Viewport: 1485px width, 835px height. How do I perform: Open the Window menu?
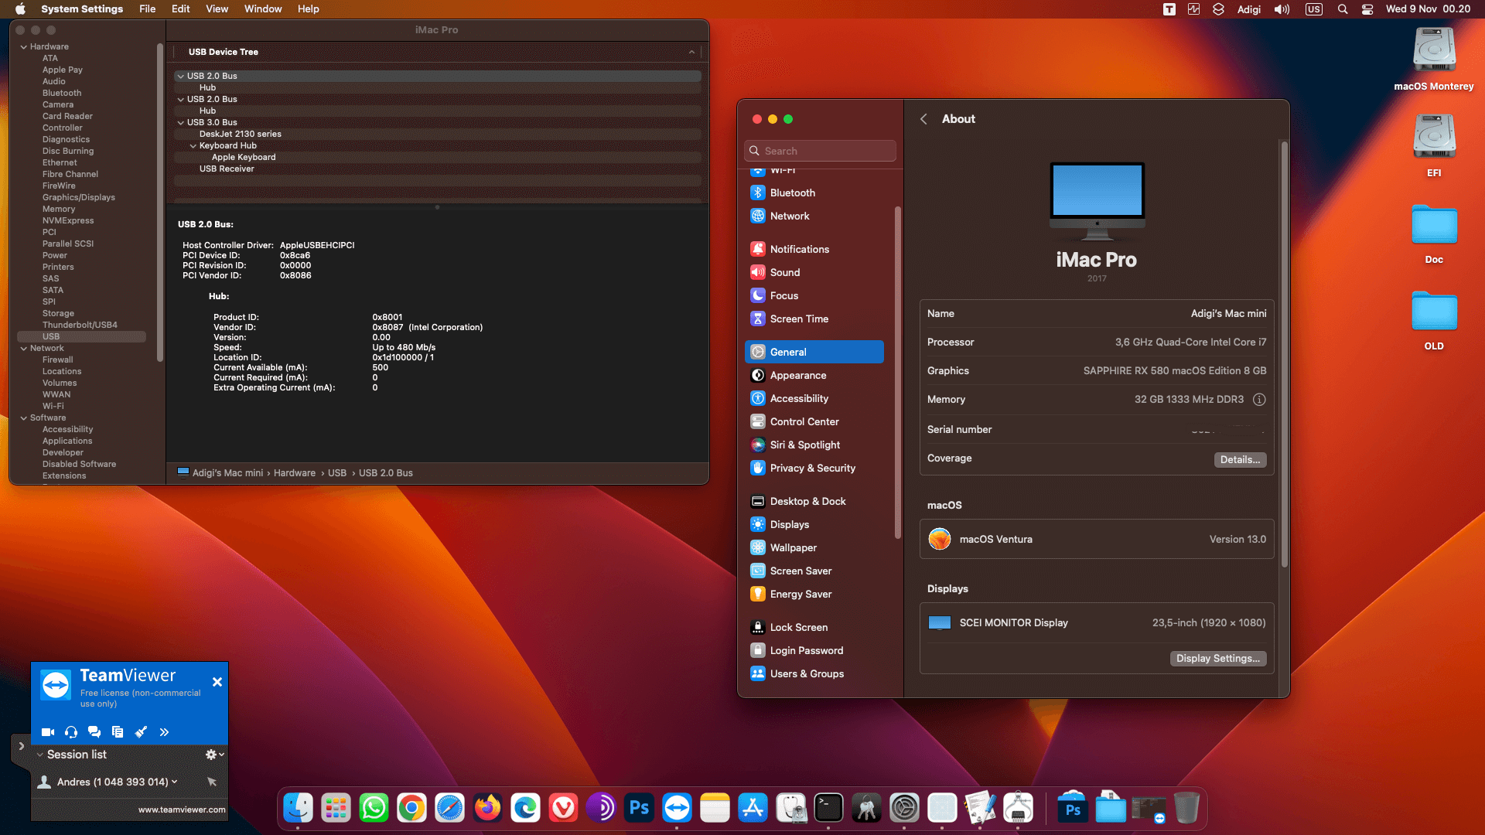coord(263,9)
